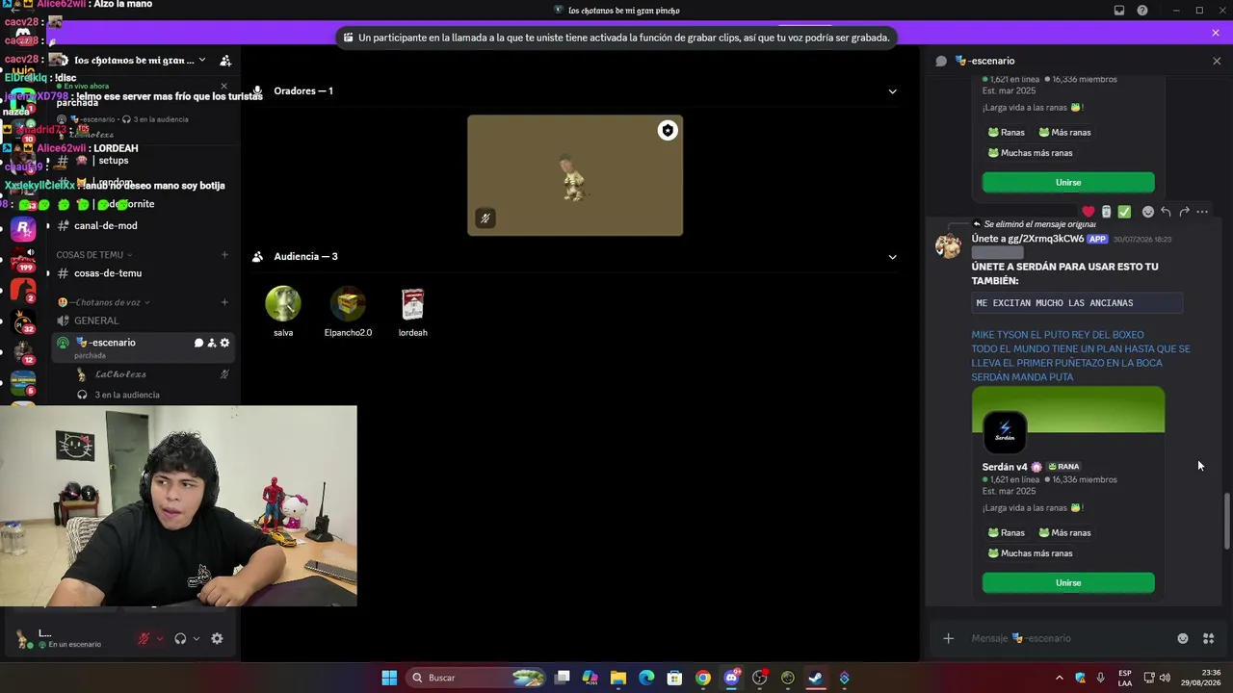Click the lower Unirse button under Serdán v4

[x=1068, y=583]
